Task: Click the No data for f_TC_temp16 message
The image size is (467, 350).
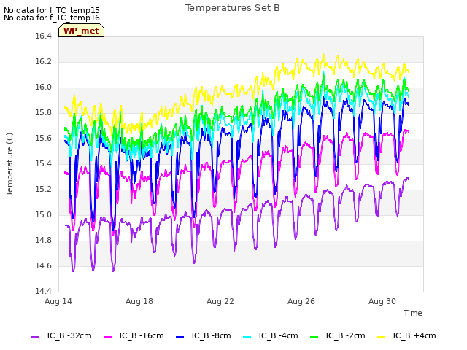Action: (52, 17)
